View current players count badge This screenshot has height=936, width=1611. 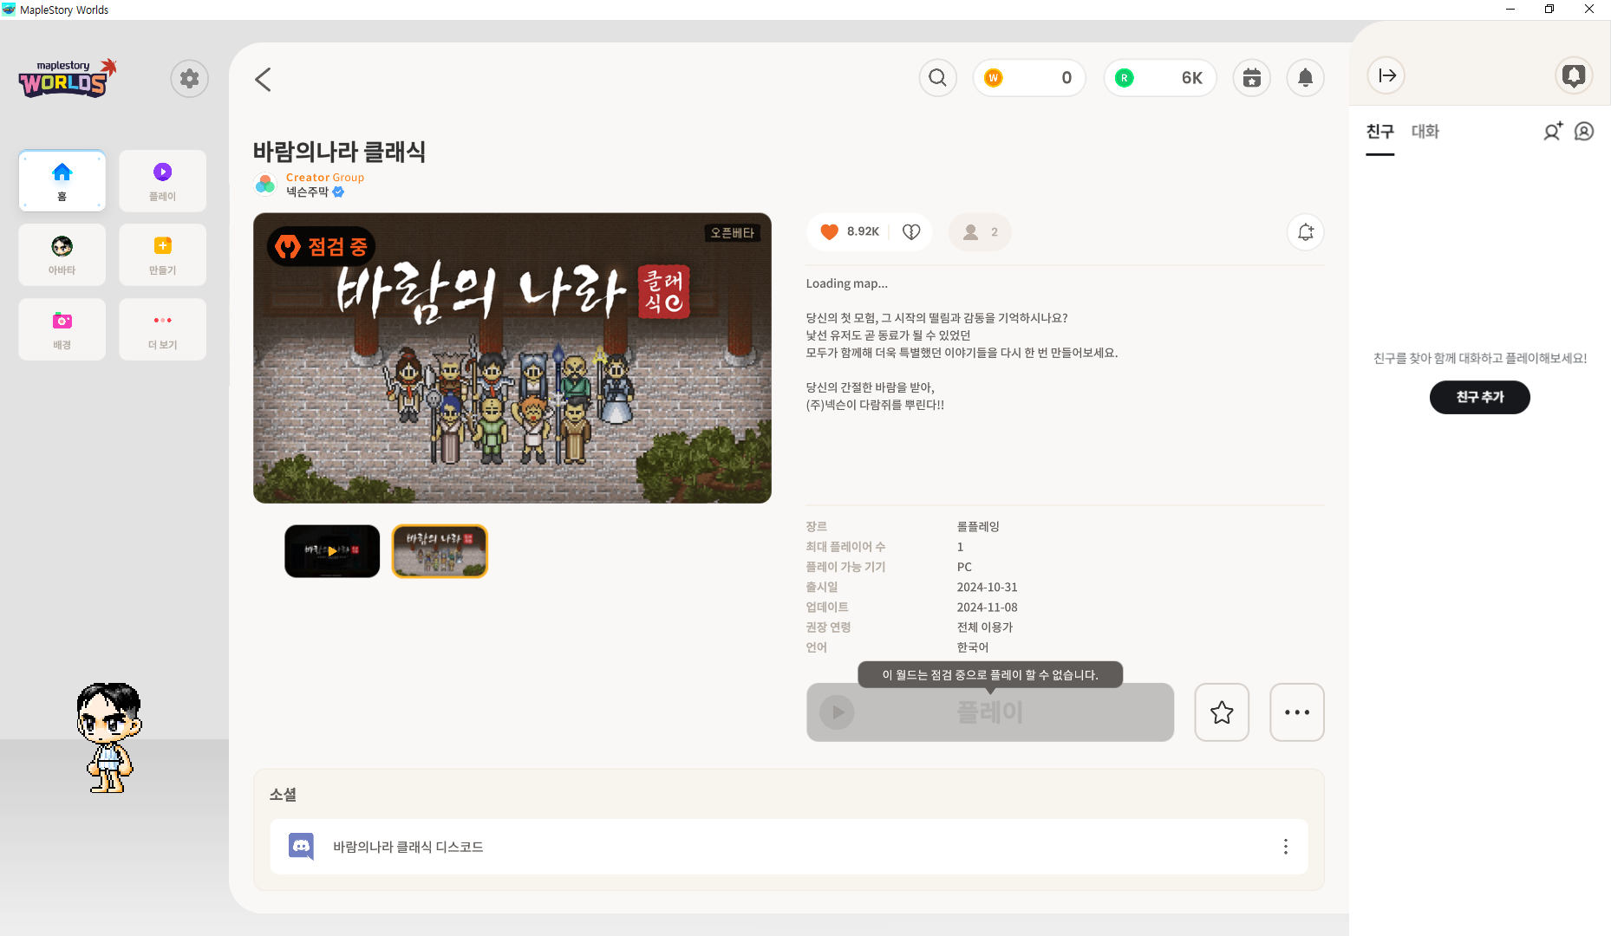[x=980, y=232]
